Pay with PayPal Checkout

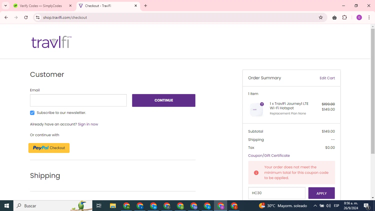[x=49, y=148]
